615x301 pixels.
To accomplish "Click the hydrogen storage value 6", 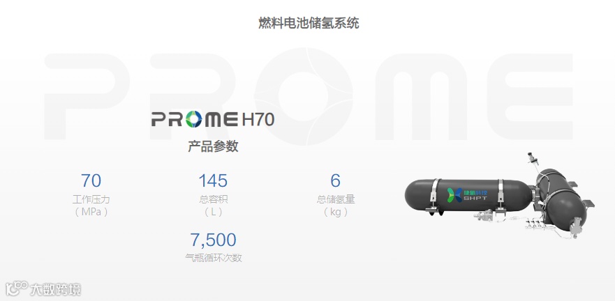I will click(335, 181).
